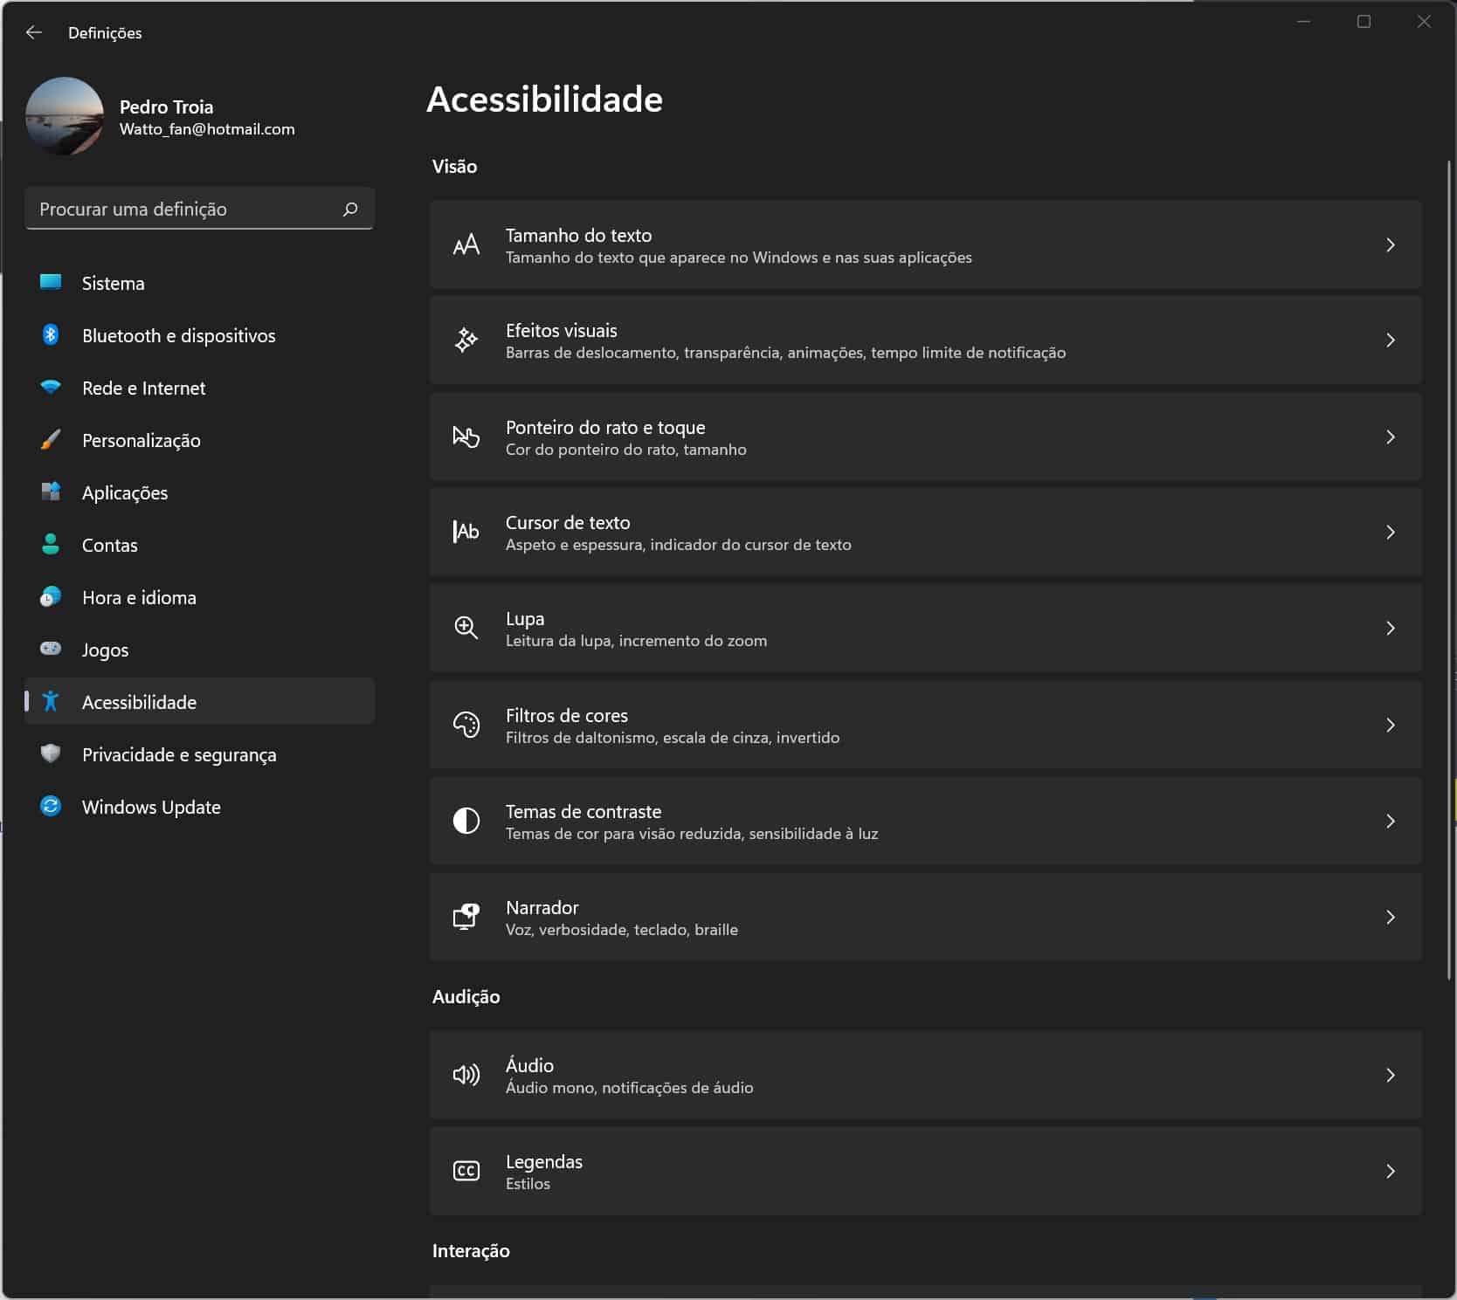Open Ponteiro do rato e toque chevron
This screenshot has height=1300, width=1457.
[x=1390, y=437]
